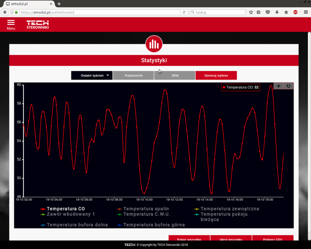The width and height of the screenshot is (311, 249).
Task: Open the Adblock Plus extension icon
Action: click(295, 12)
